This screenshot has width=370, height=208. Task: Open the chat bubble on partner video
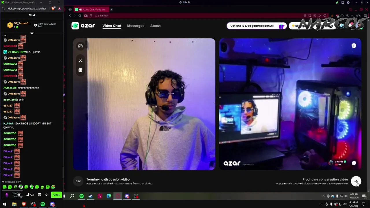354,163
